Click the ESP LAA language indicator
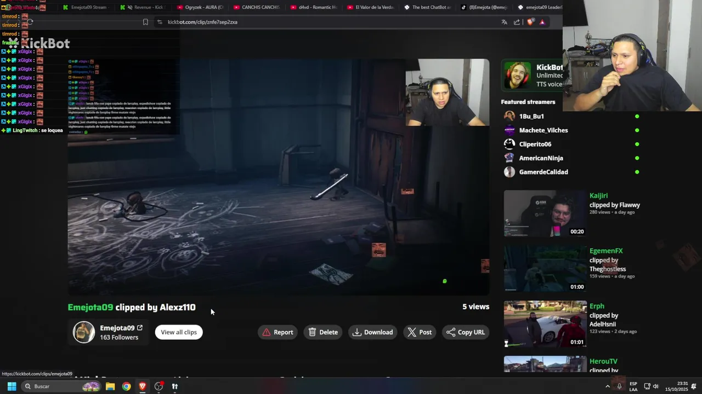 (633, 386)
